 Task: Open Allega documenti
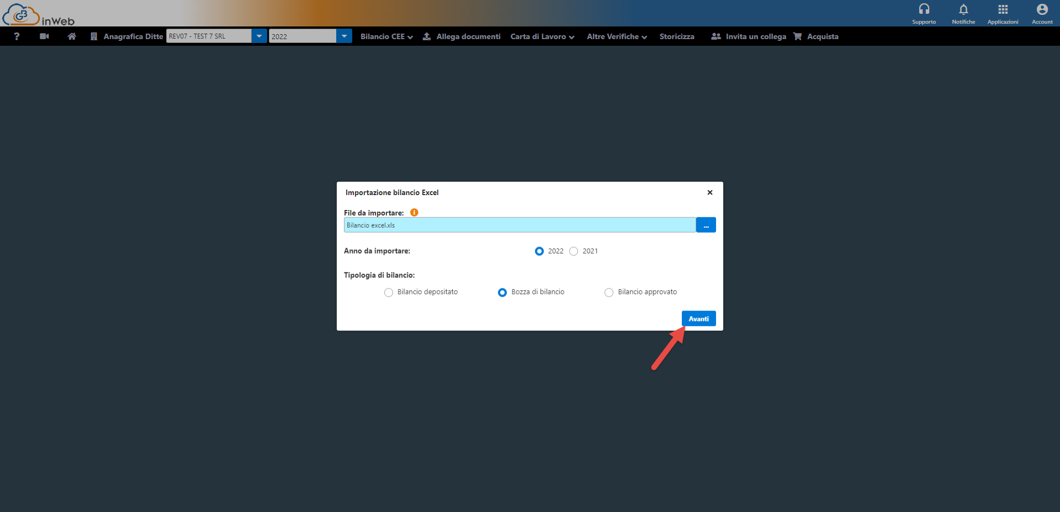pos(468,36)
